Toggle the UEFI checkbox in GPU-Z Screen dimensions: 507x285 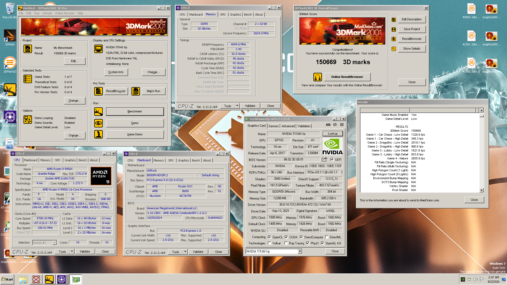[332, 159]
